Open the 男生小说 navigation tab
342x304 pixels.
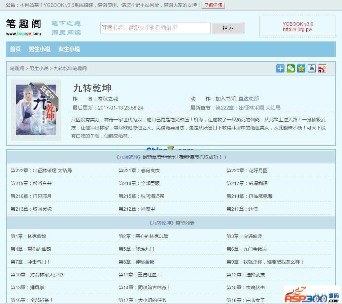coord(39,49)
